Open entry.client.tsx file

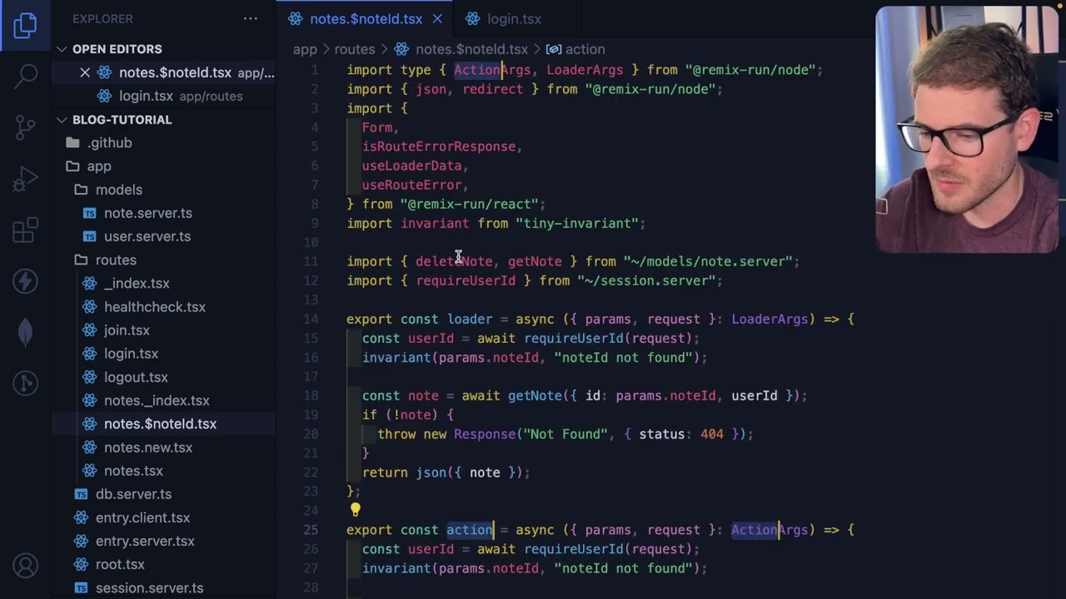142,517
